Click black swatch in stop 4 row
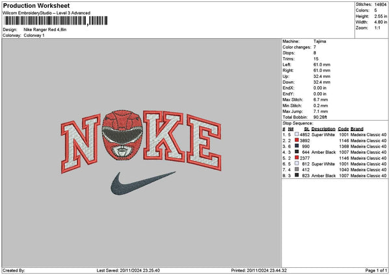Viewport: 390px width, 275px height. (x=297, y=152)
